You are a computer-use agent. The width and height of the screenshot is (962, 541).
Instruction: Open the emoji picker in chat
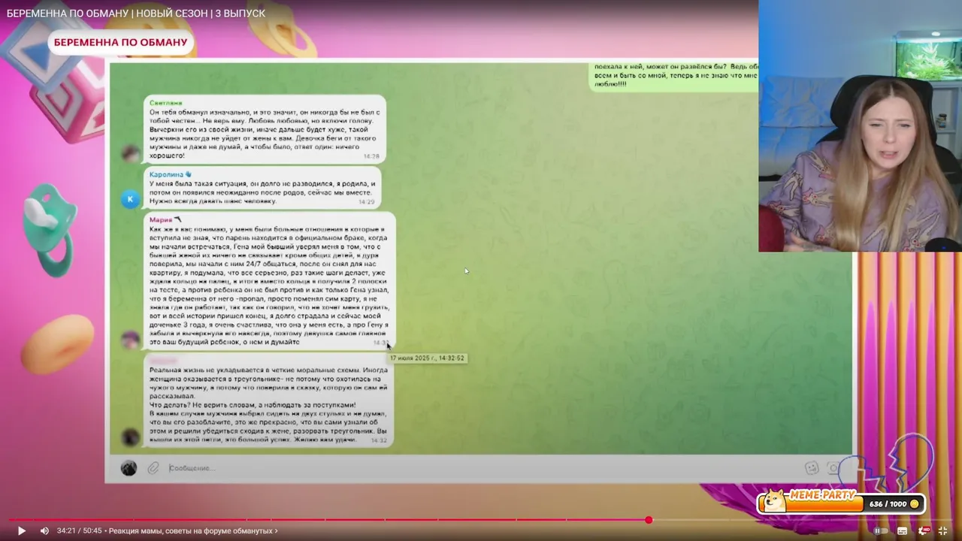pyautogui.click(x=812, y=468)
